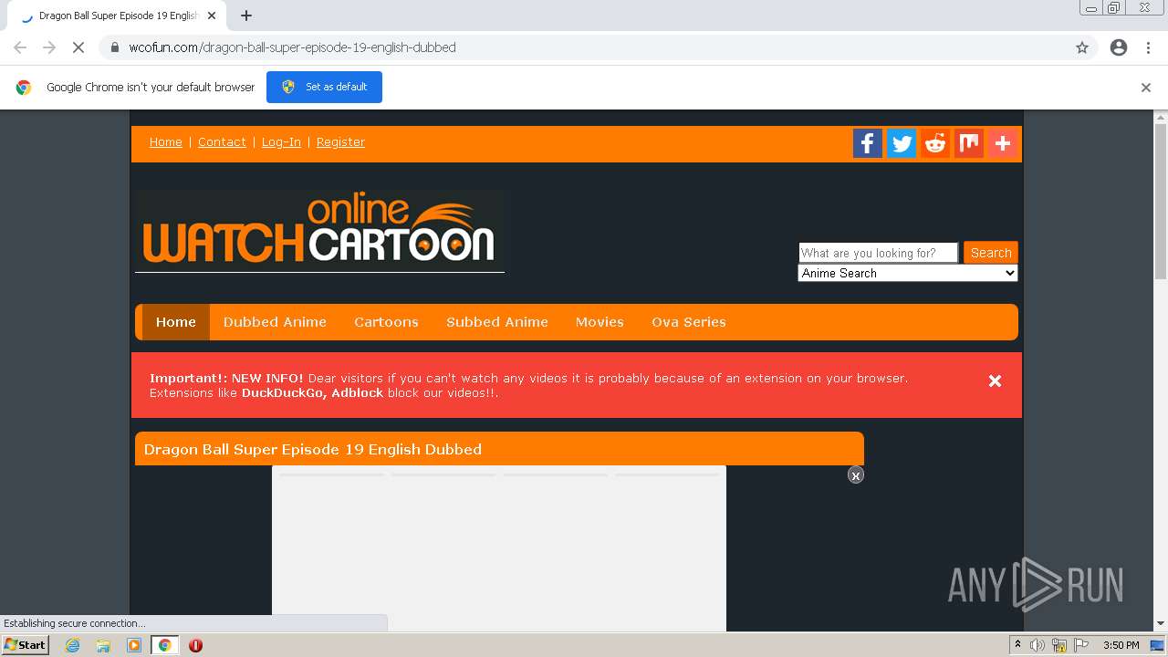Open Internet Explorer from taskbar
This screenshot has height=657, width=1168.
(x=72, y=645)
